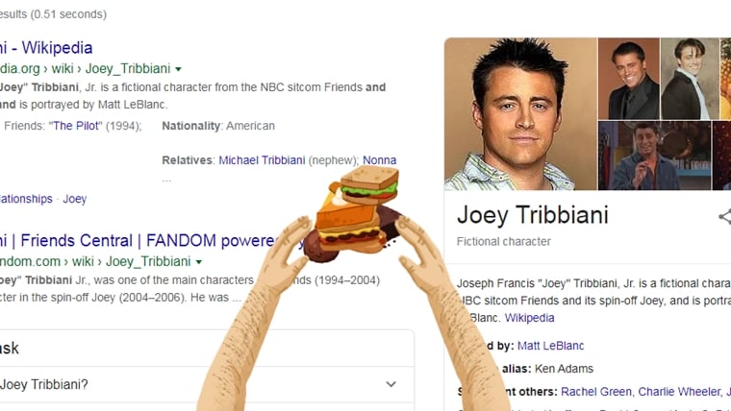Open the dropdown arrow after fandom.com Joey_Tribbiani URL
Screen dimensions: 731x411
(199, 262)
